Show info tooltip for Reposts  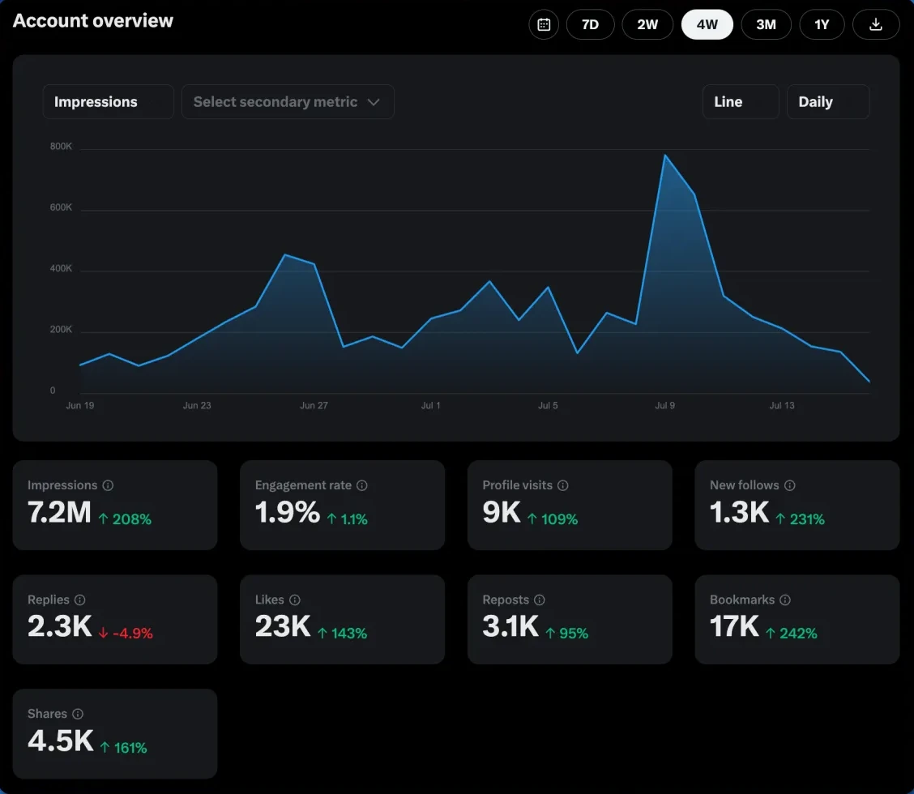click(x=539, y=600)
